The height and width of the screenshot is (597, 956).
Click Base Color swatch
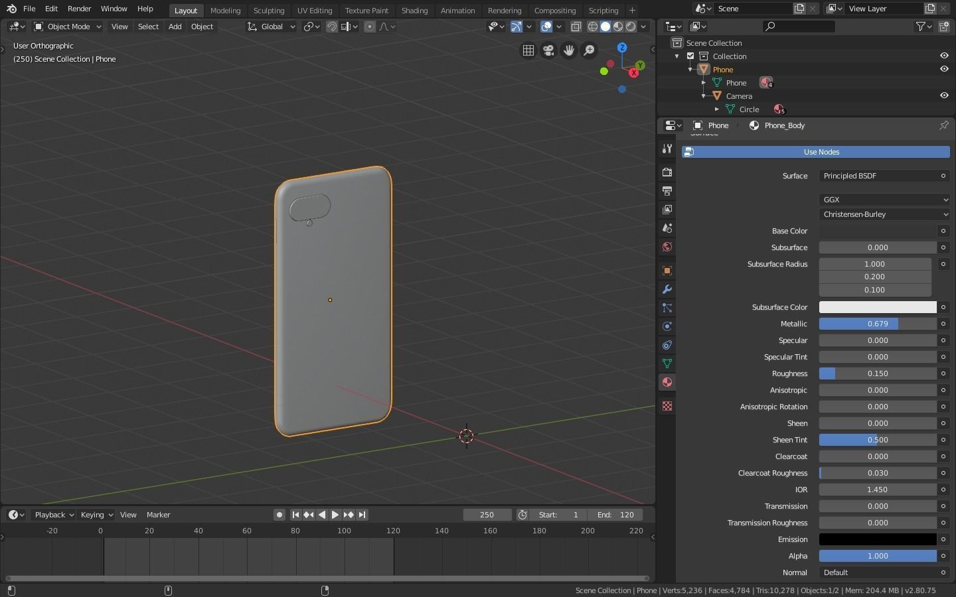click(878, 231)
